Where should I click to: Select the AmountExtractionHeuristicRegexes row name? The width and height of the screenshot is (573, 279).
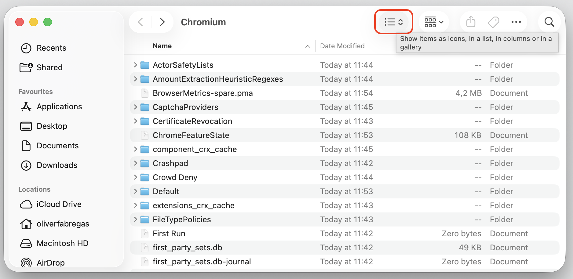click(x=218, y=79)
